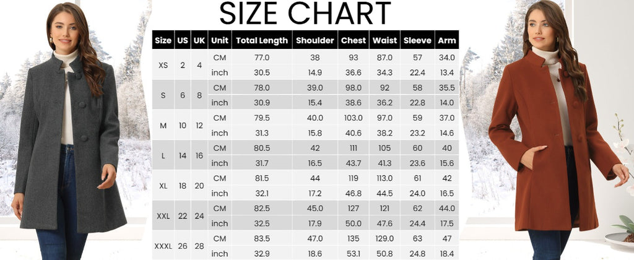Image resolution: width=634 pixels, height=260 pixels.
Task: Click the Waist column header
Action: [x=384, y=40]
